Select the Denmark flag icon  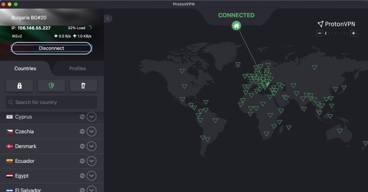[x=9, y=146]
